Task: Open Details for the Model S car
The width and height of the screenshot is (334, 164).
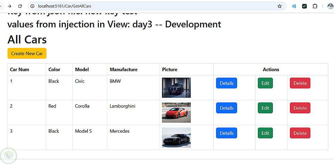Action: [226, 133]
